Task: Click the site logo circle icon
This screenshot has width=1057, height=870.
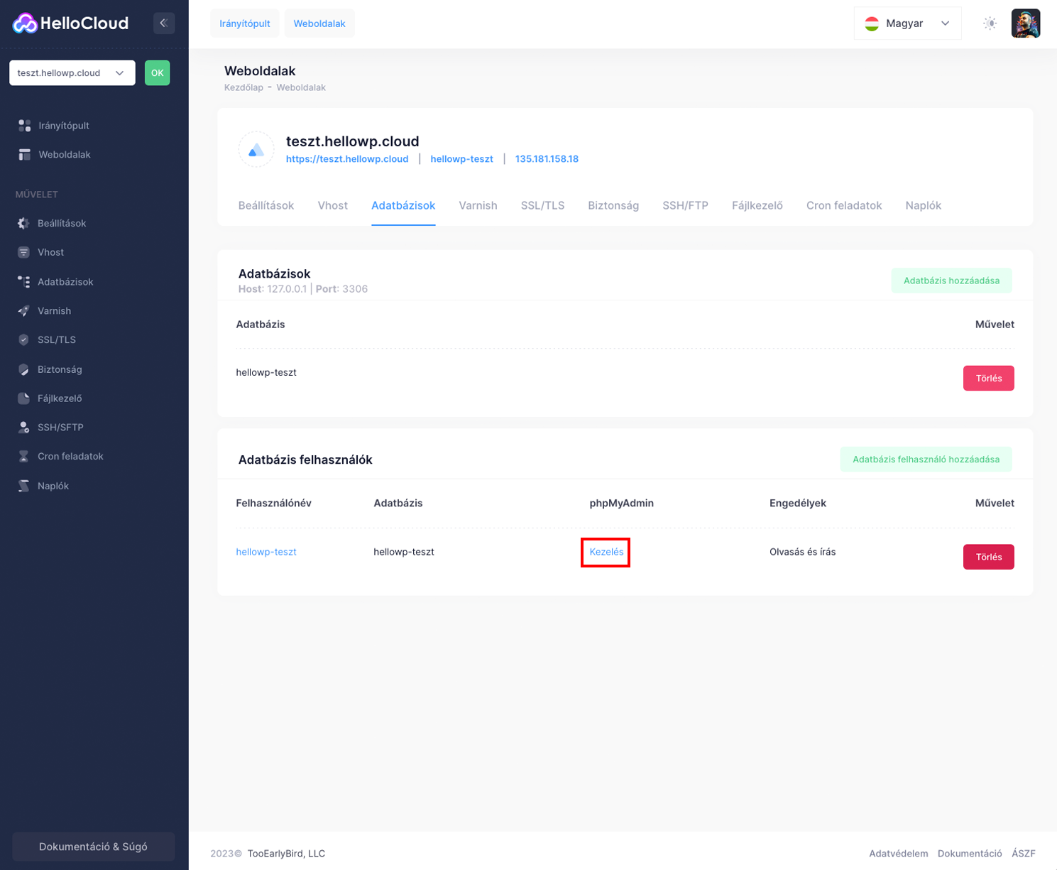Action: pos(256,149)
